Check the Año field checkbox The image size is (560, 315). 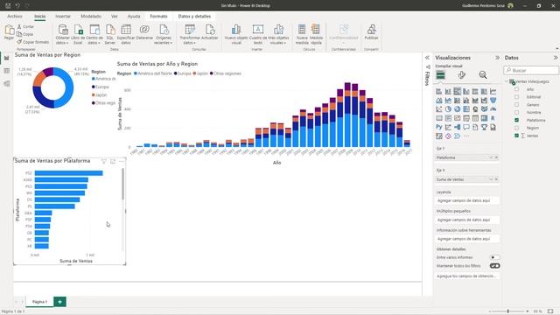516,89
